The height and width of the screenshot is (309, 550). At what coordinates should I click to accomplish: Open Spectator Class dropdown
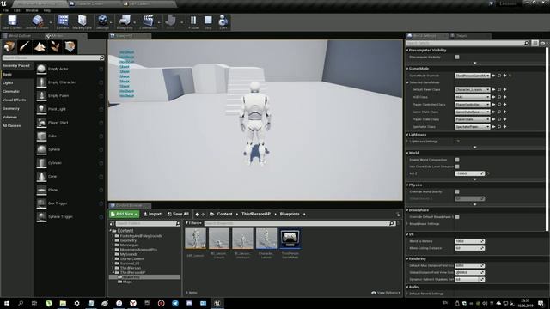pyautogui.click(x=473, y=127)
